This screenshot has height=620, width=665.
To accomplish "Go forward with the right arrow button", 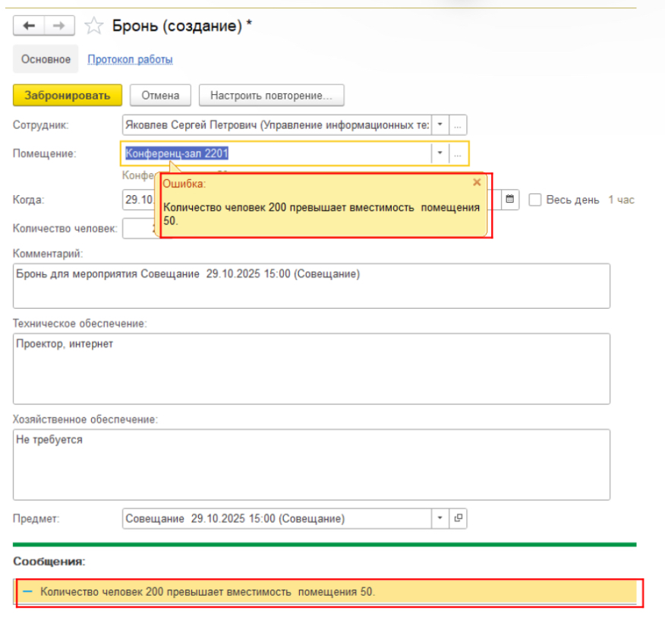I will click(60, 26).
